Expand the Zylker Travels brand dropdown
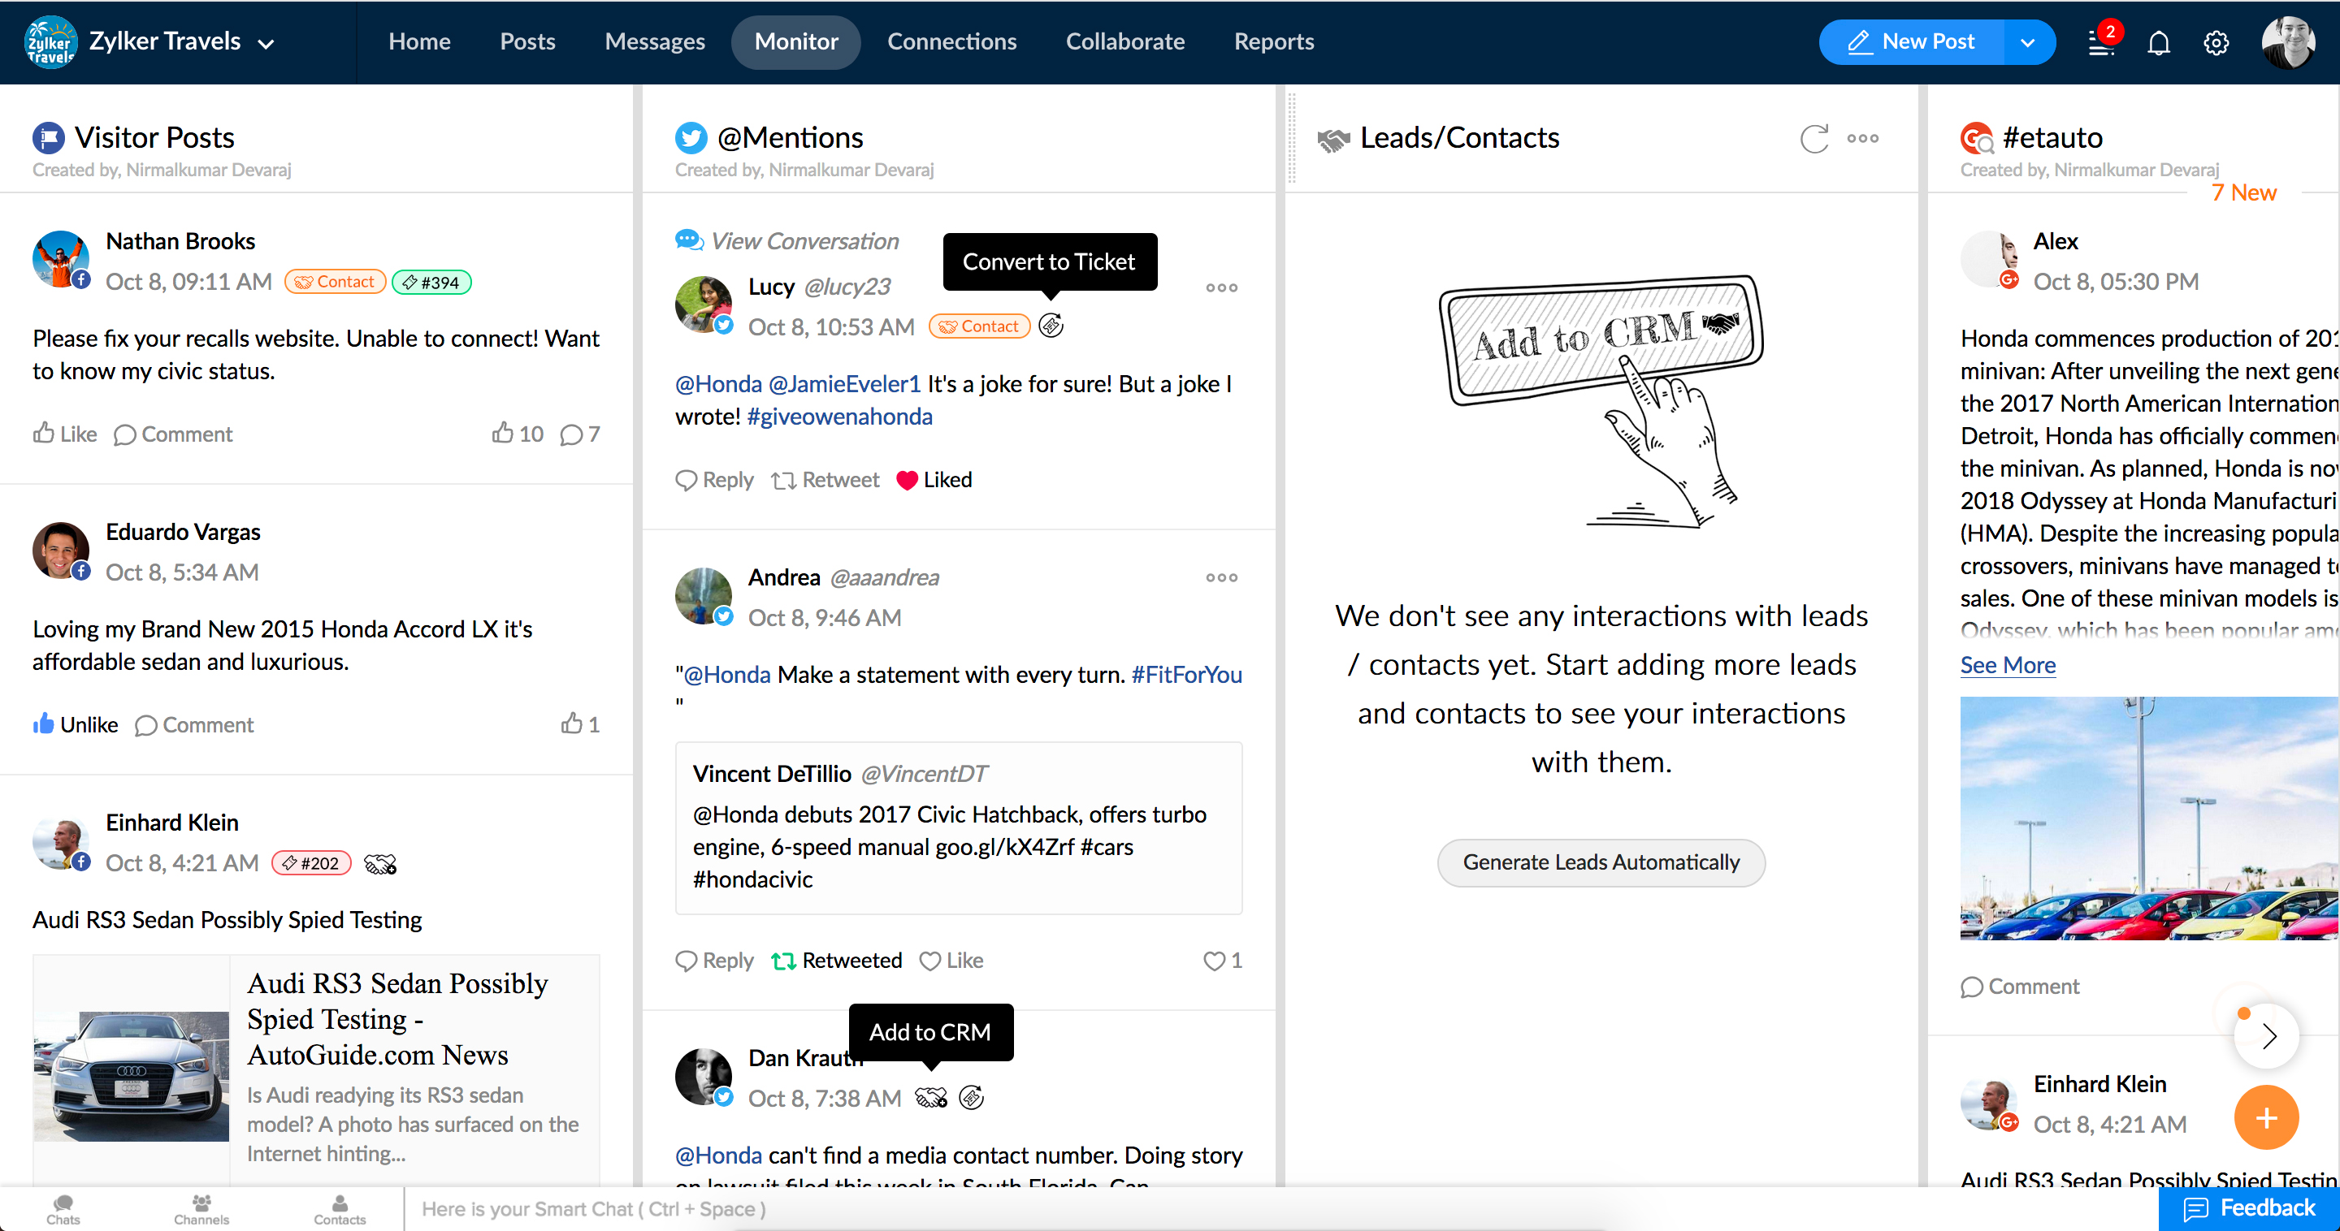 (266, 43)
